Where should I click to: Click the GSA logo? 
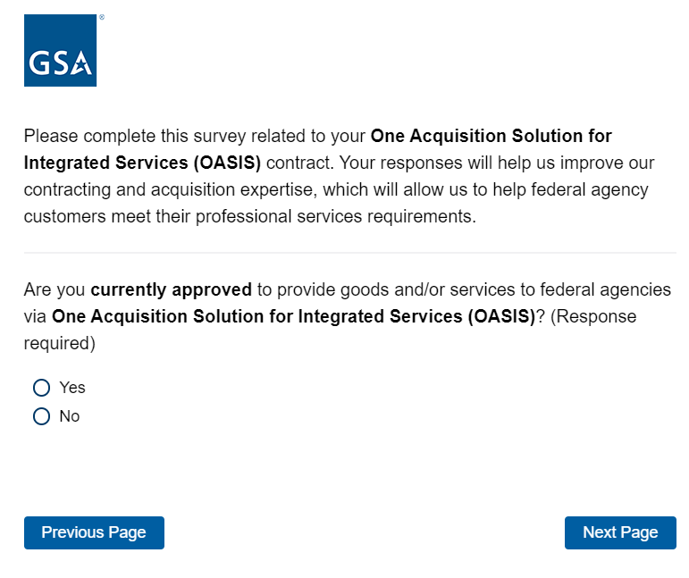[x=60, y=51]
